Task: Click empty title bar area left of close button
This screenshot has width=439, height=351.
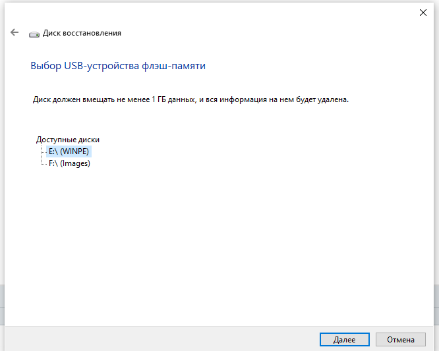Action: [218, 13]
